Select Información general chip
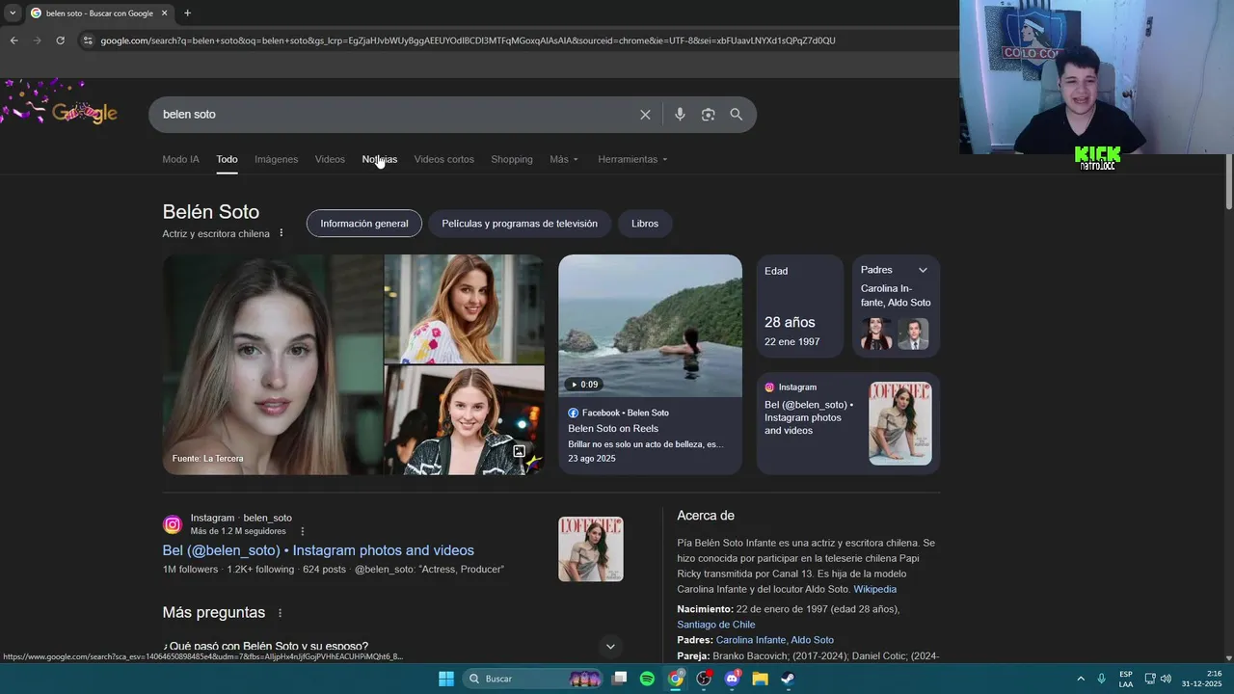This screenshot has width=1234, height=694. point(364,224)
